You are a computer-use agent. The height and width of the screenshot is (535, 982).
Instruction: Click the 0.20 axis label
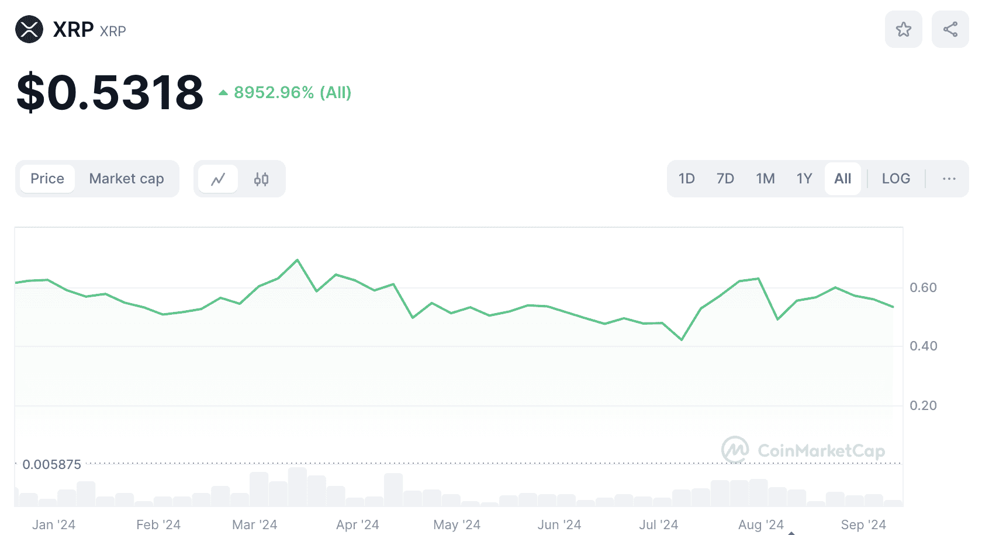[923, 405]
